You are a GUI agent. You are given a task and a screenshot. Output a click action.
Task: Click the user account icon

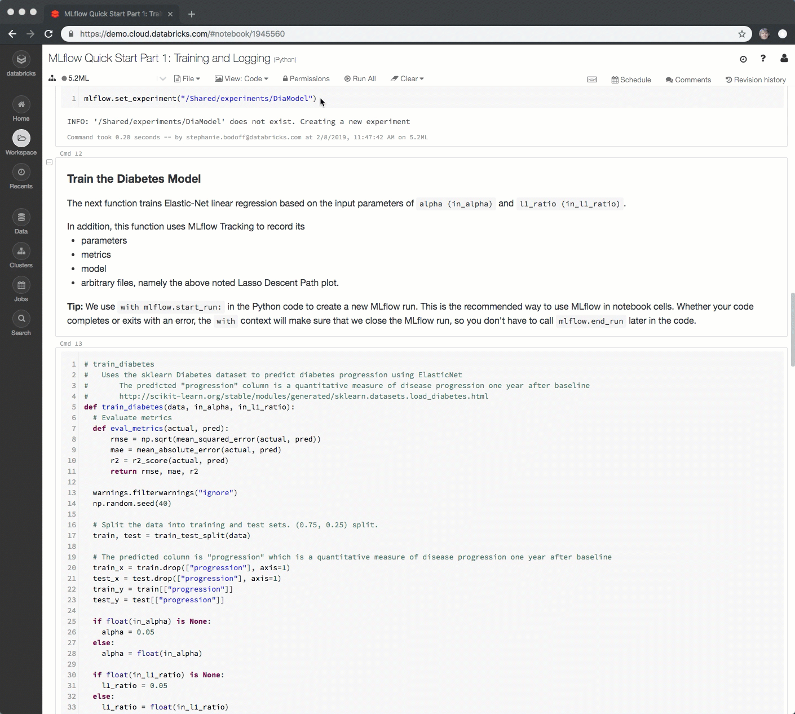[x=784, y=59]
